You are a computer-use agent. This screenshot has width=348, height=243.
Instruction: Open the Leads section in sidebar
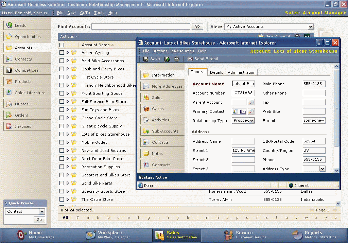[20, 25]
